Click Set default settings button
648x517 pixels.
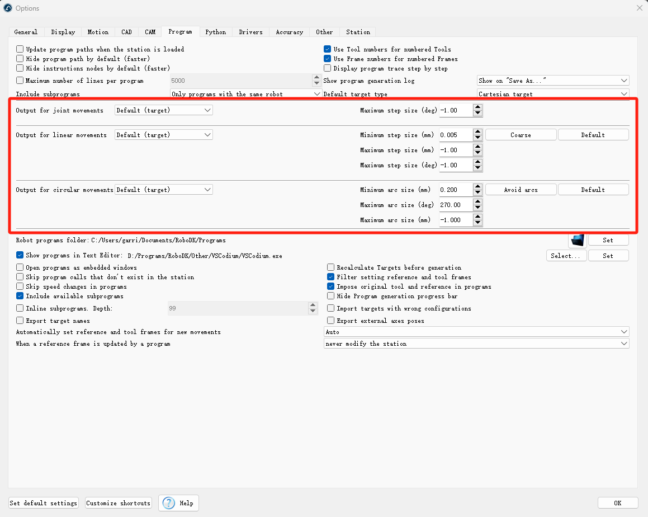[44, 503]
